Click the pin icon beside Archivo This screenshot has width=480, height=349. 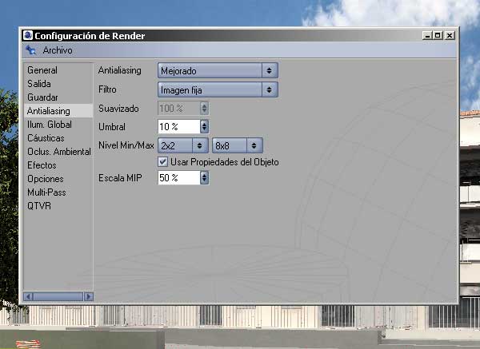click(x=30, y=50)
